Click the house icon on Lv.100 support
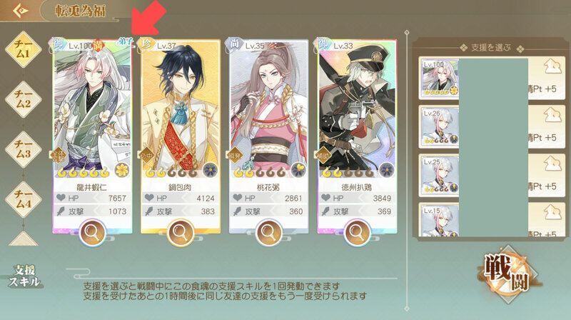 click(x=552, y=66)
